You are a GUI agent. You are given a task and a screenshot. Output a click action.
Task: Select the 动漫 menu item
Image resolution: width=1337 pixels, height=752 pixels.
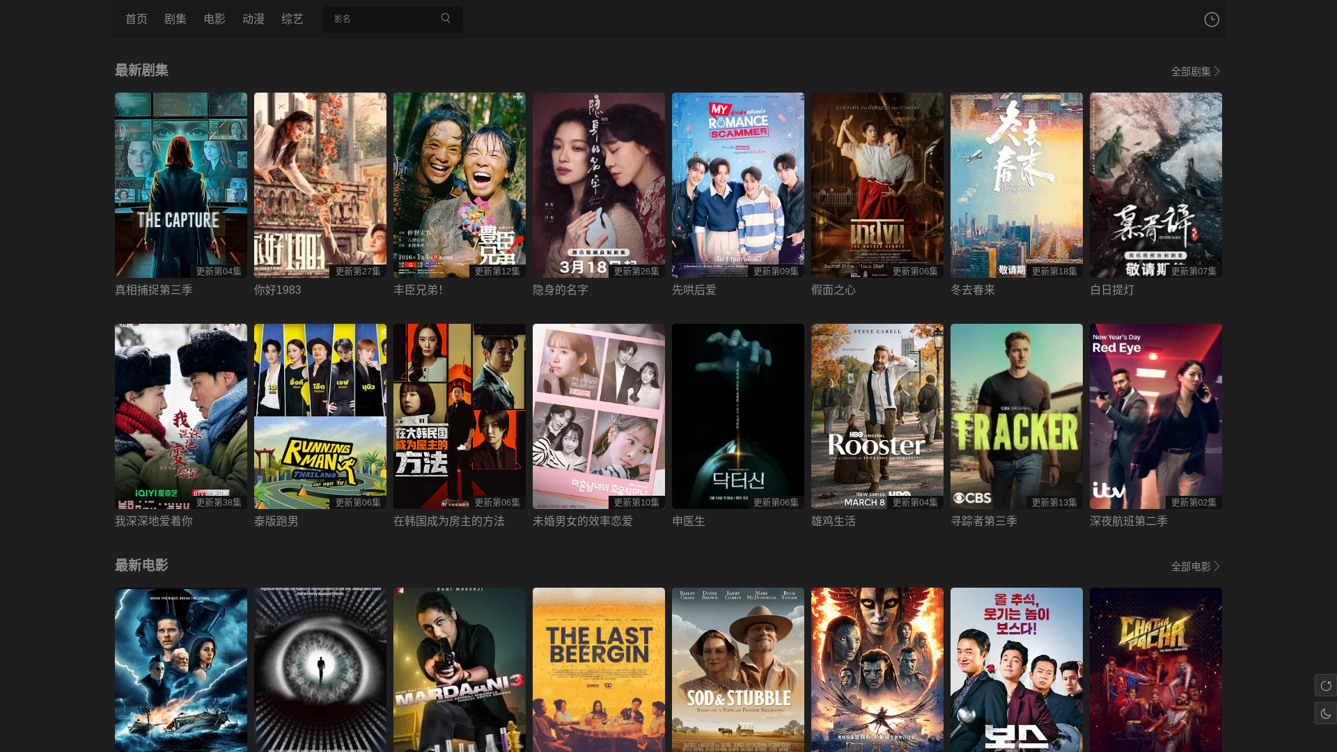(253, 19)
